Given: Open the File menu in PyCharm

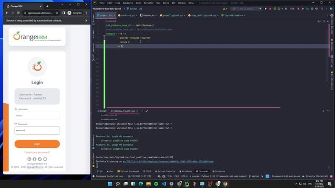Looking at the screenshot, I should pos(102,3).
